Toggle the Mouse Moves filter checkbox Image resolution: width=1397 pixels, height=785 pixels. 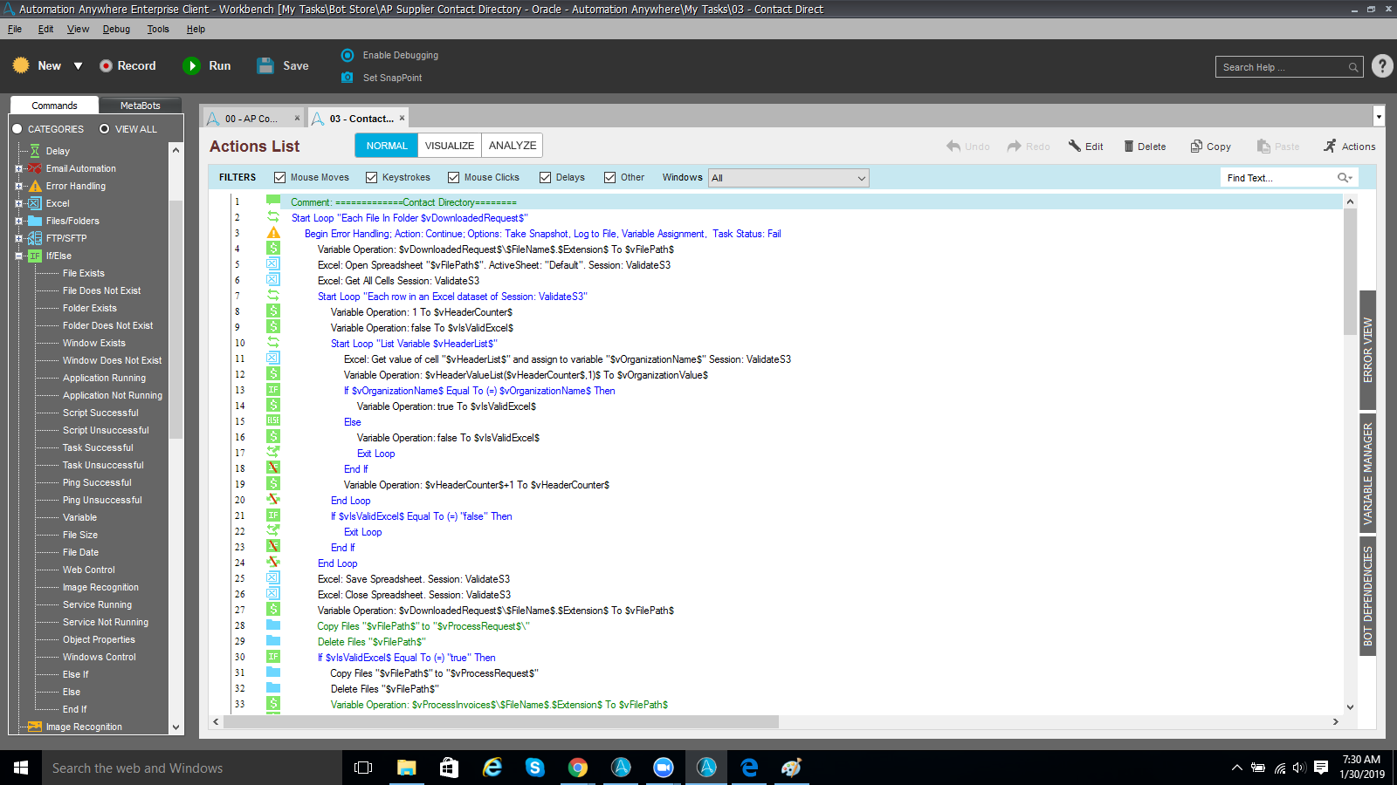click(280, 178)
